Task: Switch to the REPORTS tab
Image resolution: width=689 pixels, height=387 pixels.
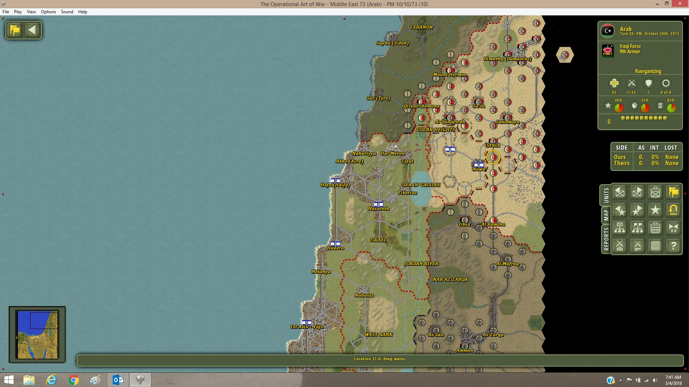Action: (x=606, y=239)
